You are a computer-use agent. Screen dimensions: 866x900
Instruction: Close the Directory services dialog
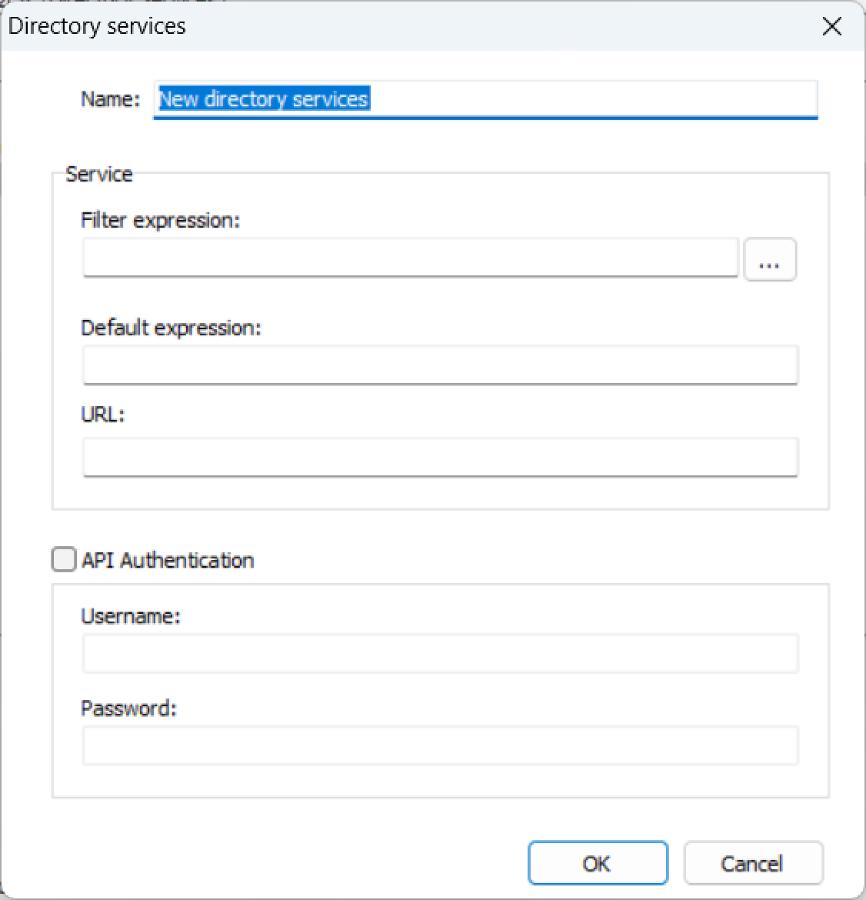click(831, 26)
